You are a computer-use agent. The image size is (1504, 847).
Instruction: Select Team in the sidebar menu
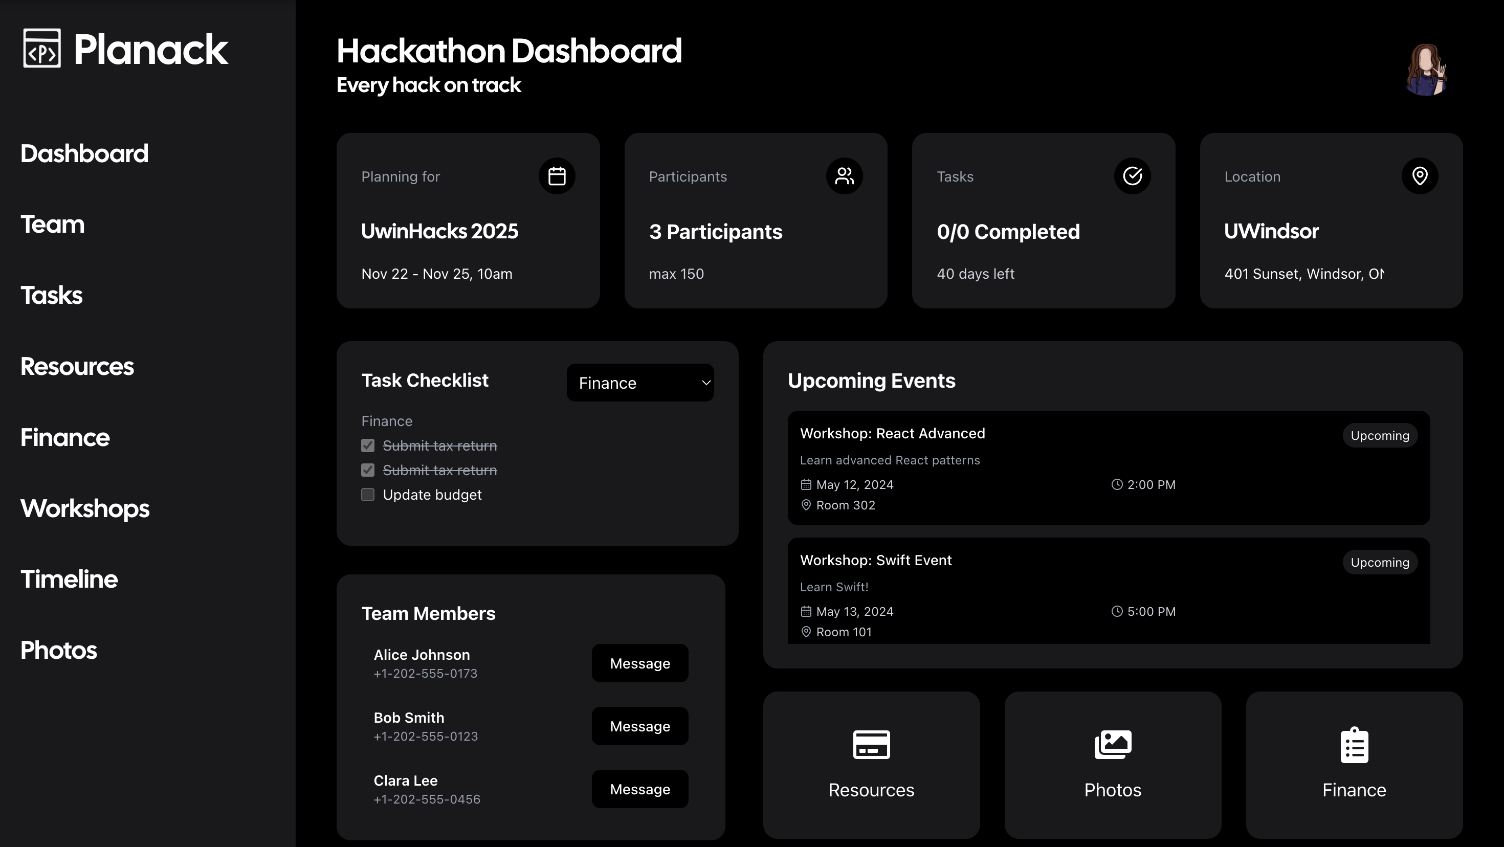pos(53,224)
